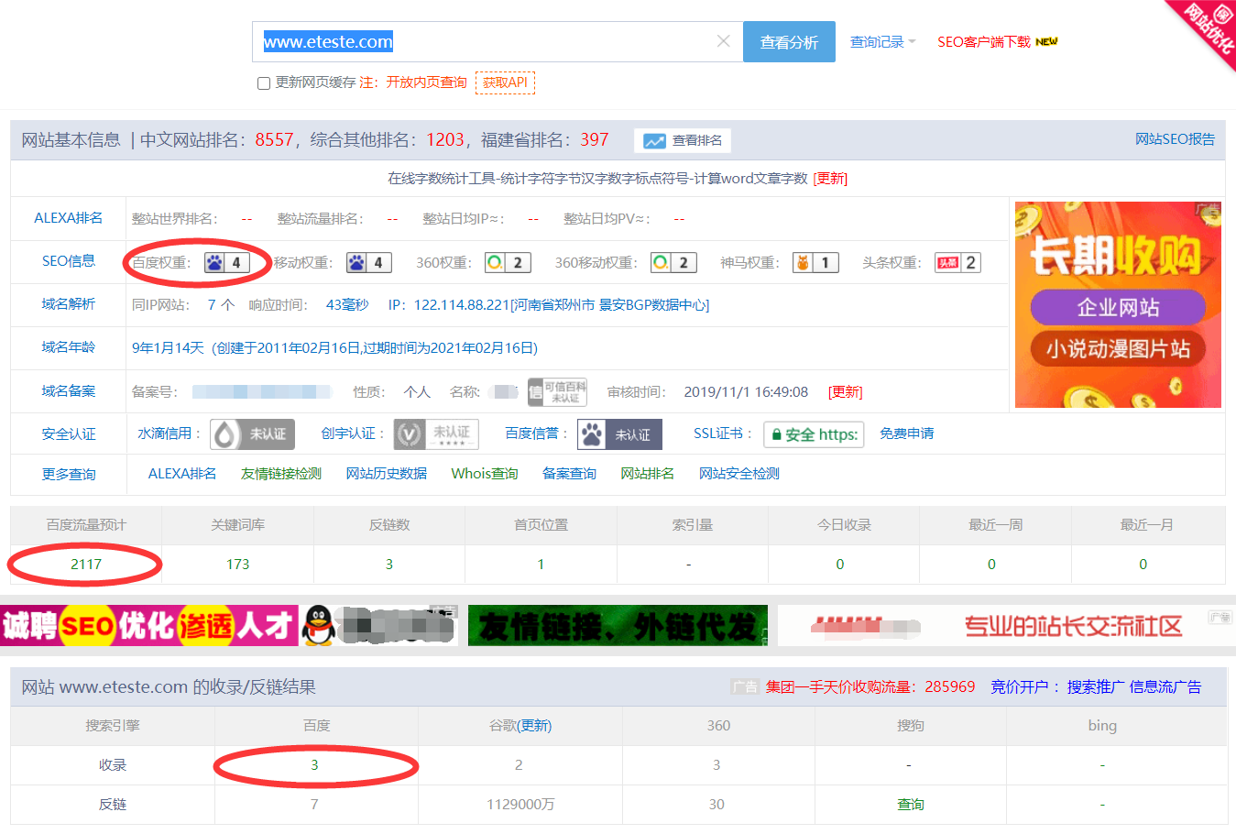Click the SEO信息 row label
This screenshot has width=1236, height=834.
(69, 261)
